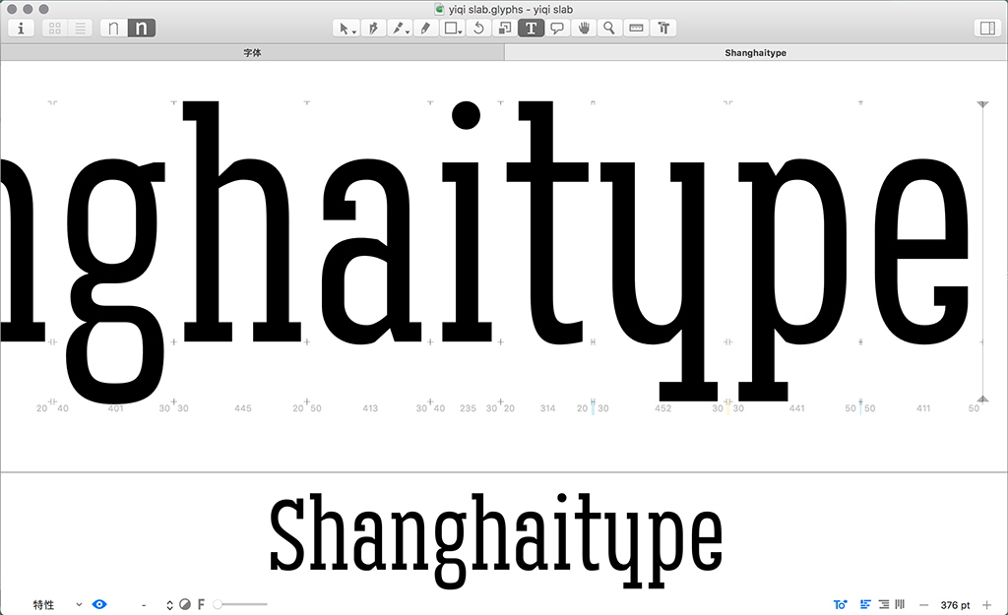Open the font info button
Image resolution: width=1008 pixels, height=615 pixels.
(x=21, y=29)
